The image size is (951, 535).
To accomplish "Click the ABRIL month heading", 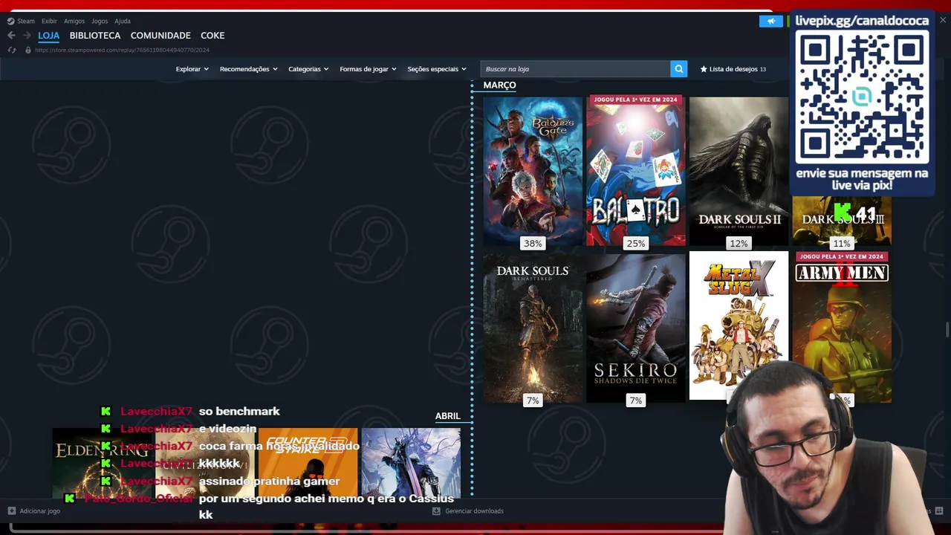I will pyautogui.click(x=448, y=416).
